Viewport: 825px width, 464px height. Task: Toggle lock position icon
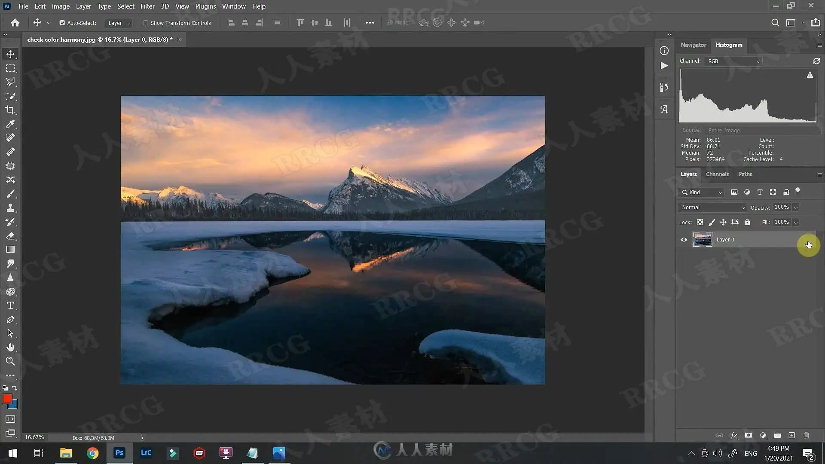724,222
